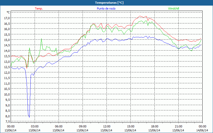Click the Punto de rocío legend label

click(106, 9)
